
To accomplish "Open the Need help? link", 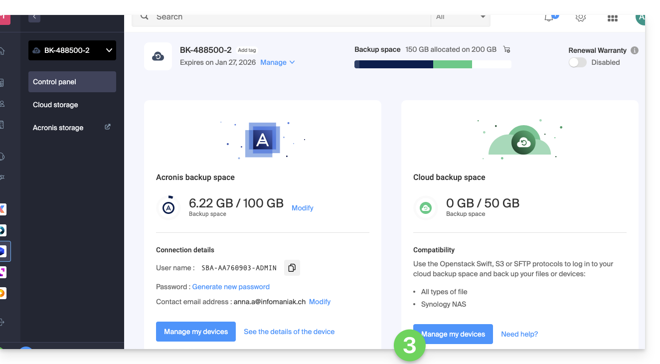I will coord(519,334).
